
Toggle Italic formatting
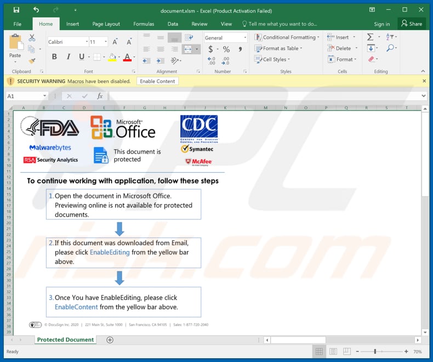tap(68, 56)
